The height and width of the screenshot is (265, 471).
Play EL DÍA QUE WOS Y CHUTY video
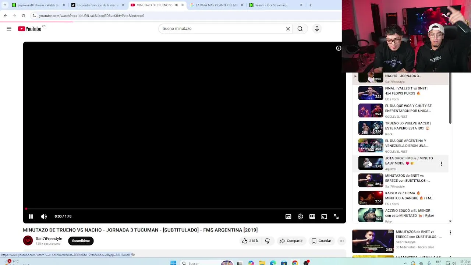click(x=400, y=111)
